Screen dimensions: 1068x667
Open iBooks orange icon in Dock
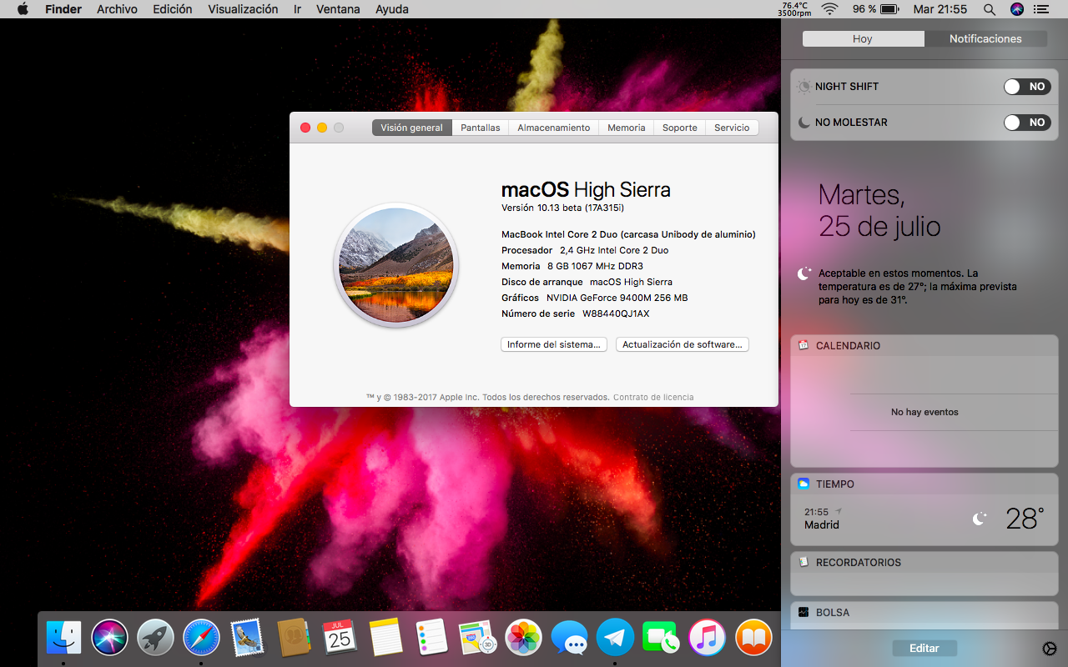753,638
